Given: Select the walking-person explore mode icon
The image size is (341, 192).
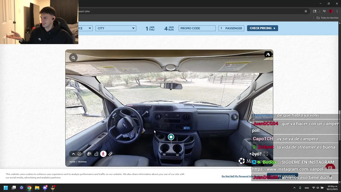Looking at the screenshot, I should click(103, 154).
